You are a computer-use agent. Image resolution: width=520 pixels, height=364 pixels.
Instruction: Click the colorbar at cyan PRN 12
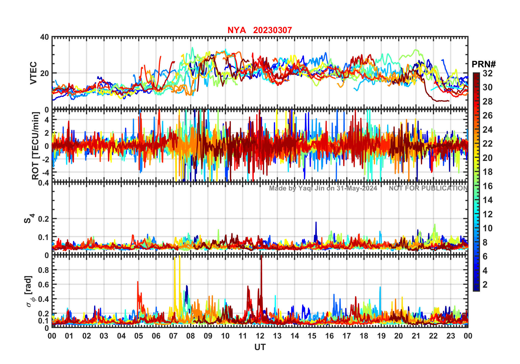(x=476, y=214)
